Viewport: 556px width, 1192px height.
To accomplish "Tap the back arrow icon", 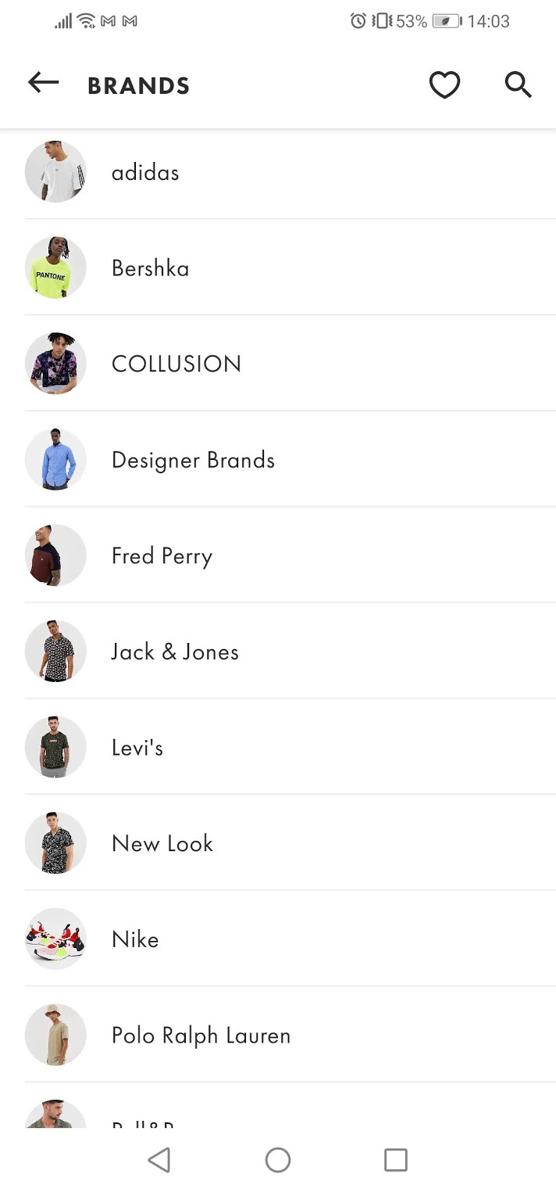I will pyautogui.click(x=43, y=83).
